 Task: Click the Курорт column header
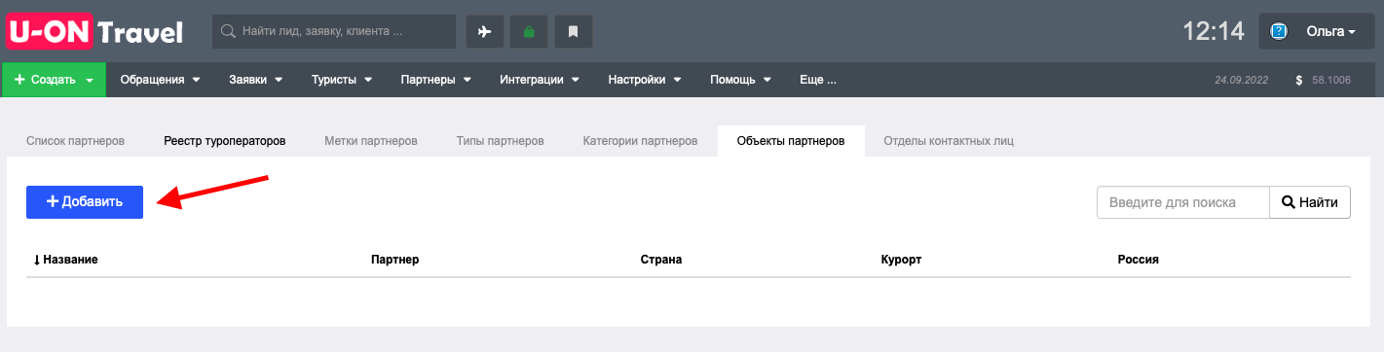pos(901,260)
